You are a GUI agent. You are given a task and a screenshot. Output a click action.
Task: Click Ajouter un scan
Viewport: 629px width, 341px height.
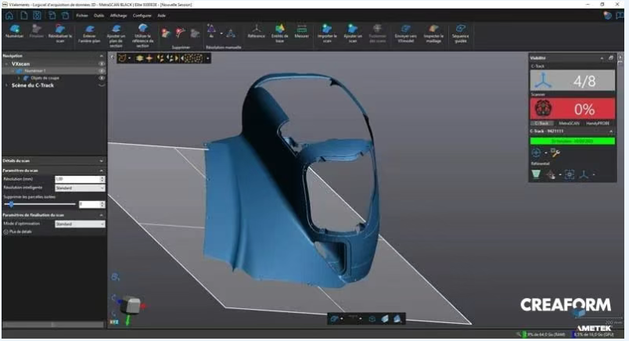coord(353,33)
